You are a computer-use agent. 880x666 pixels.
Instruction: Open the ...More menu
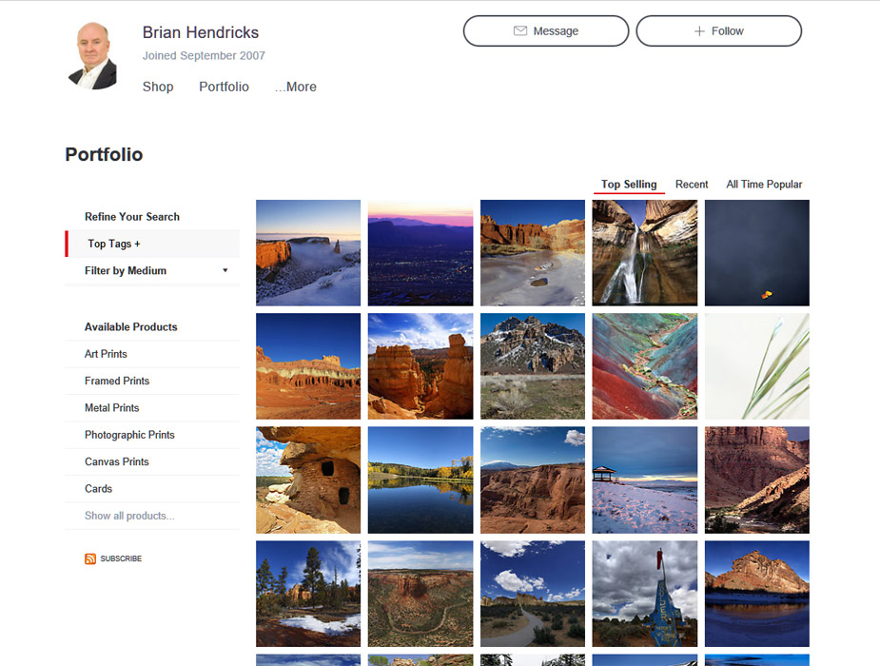(x=295, y=87)
